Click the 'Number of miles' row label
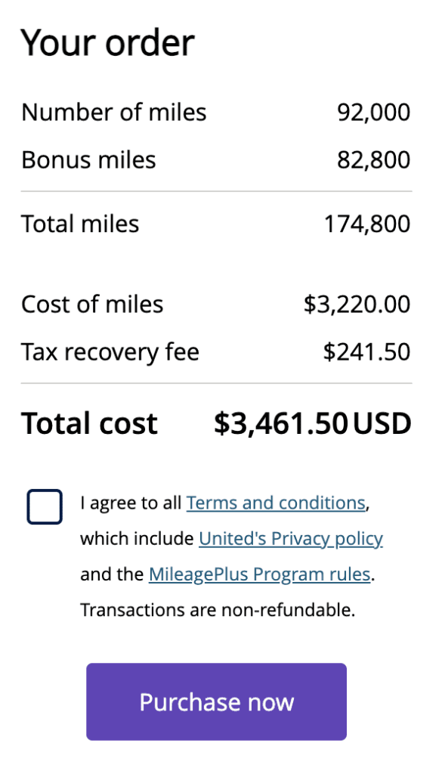The image size is (445, 774). [114, 112]
